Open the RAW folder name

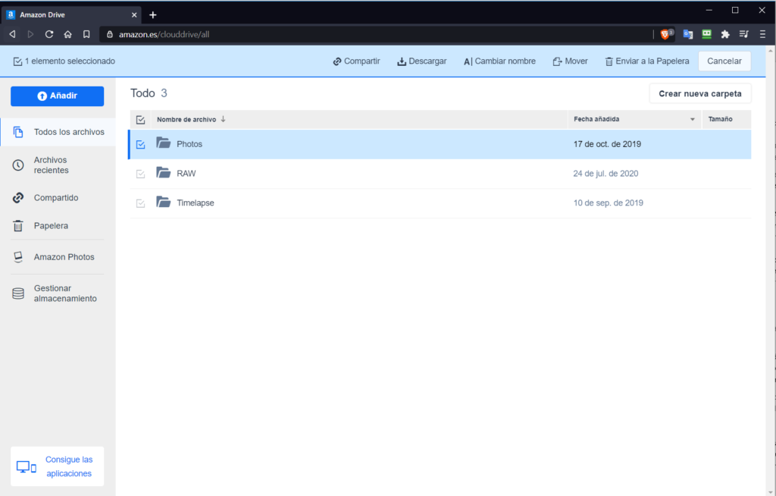(186, 174)
